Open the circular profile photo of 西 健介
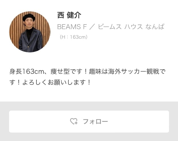Viewport: 178px width, 141px height. coord(30,32)
